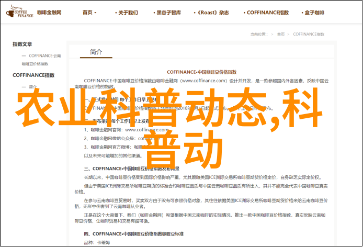
Task: Click COFFINANCE指数 in the breadcrumb
Action: pos(309,35)
